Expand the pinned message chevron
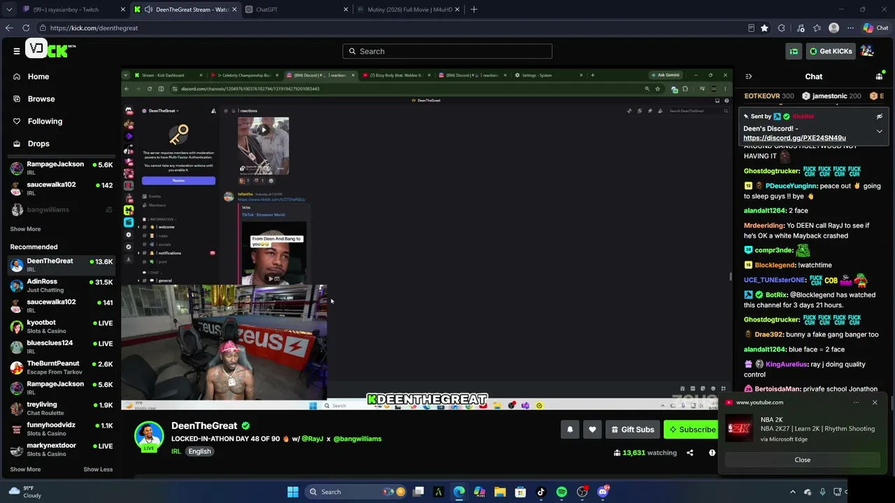895x503 pixels. click(x=879, y=131)
